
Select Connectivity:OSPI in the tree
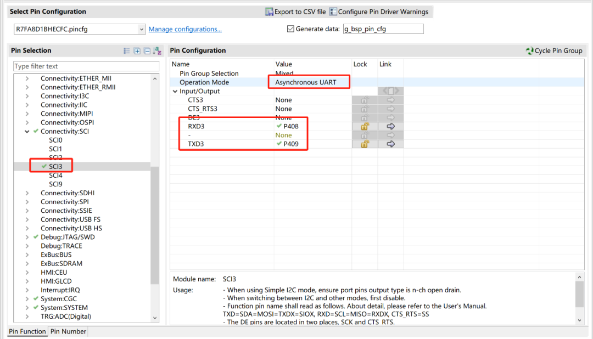click(68, 122)
